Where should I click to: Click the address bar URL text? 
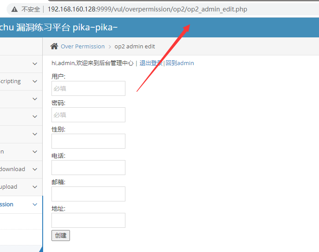[147, 9]
